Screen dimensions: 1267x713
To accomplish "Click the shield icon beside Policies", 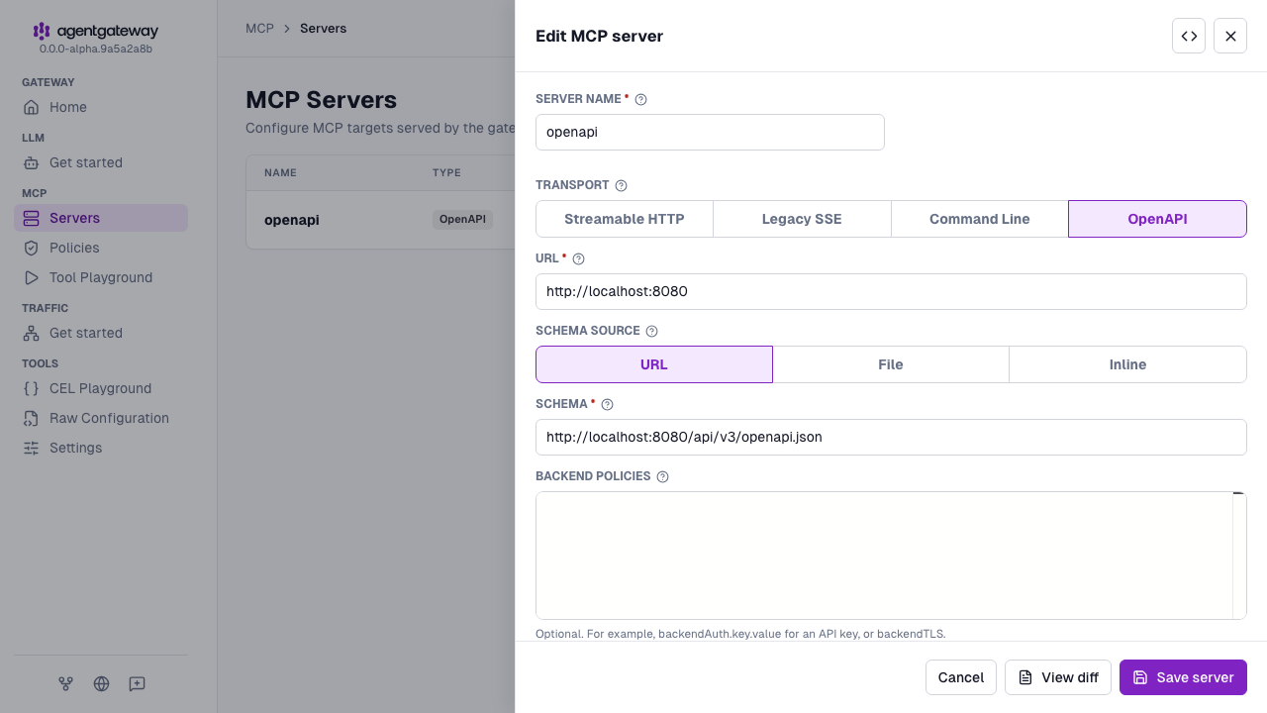I will pyautogui.click(x=31, y=248).
